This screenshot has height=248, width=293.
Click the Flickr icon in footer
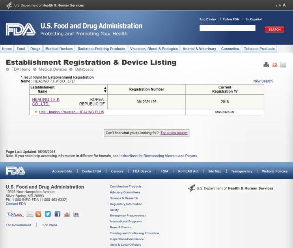pyautogui.click(x=76, y=214)
